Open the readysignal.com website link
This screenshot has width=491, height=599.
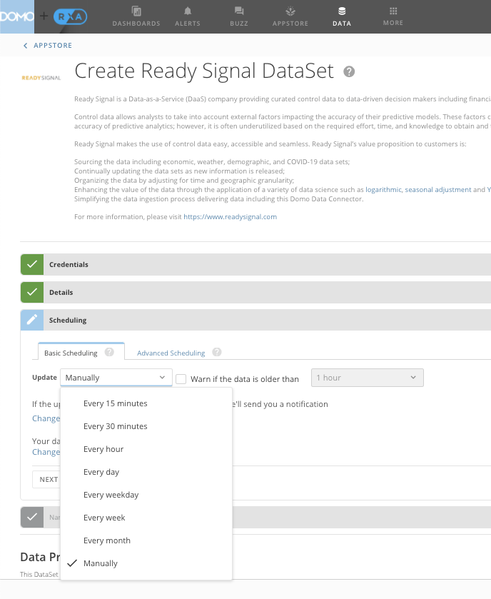(230, 216)
